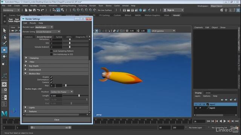Open the Render Layer masterLayer dropdown
Viewport: 241px width, 135px height.
pyautogui.click(x=44, y=27)
